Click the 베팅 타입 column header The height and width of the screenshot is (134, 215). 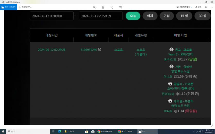point(180,35)
